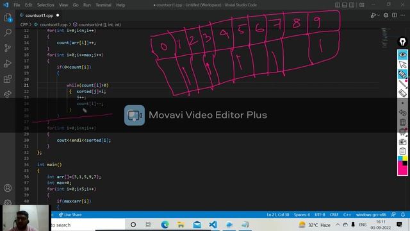Click the Windows taskbar search box

click(x=88, y=225)
